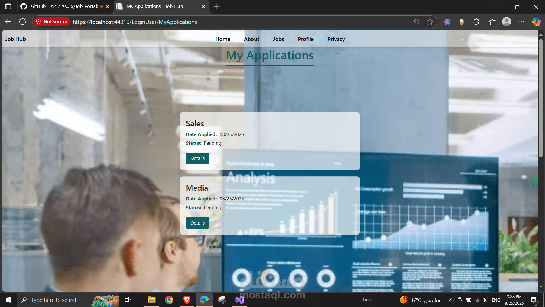This screenshot has width=545, height=307.
Task: Open the Jobs navigation menu item
Action: pyautogui.click(x=278, y=39)
